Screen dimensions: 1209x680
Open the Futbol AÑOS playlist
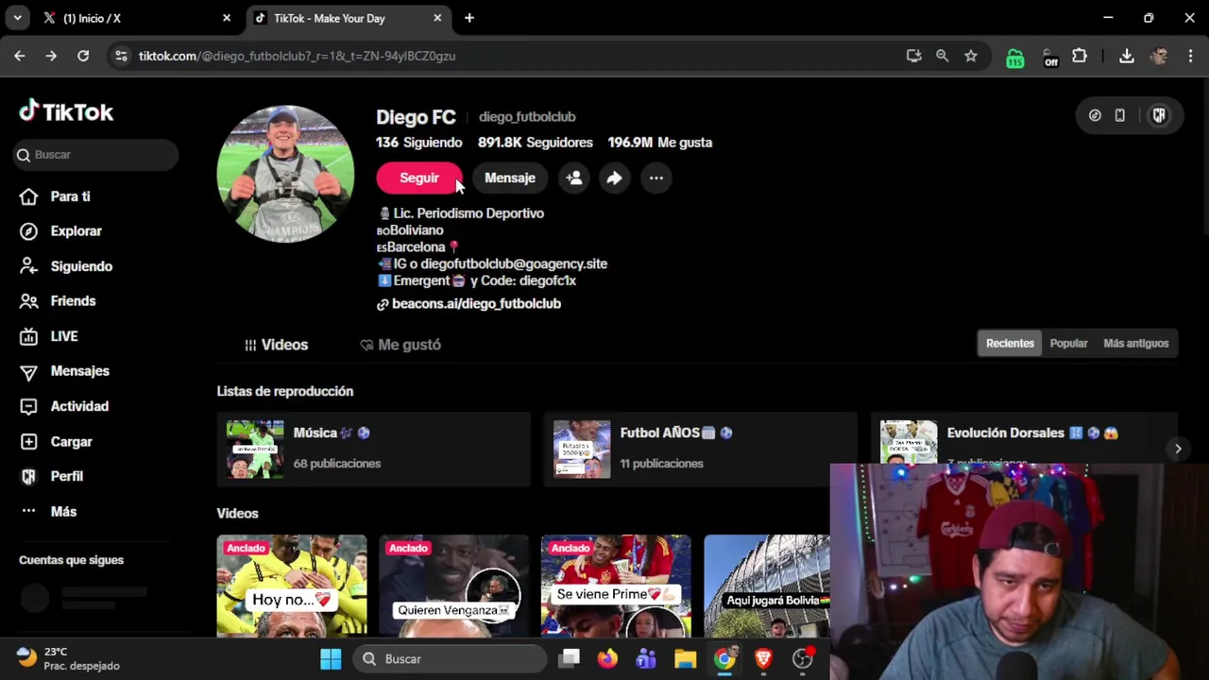[700, 449]
